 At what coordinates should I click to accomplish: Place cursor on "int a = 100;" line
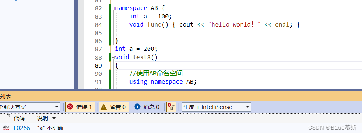click(x=150, y=17)
